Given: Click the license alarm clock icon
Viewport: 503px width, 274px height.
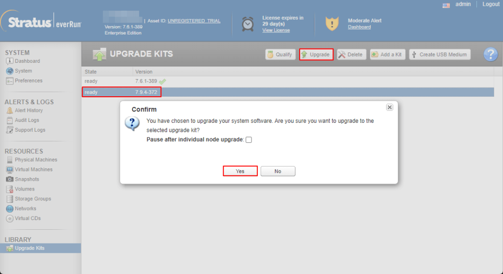Looking at the screenshot, I should tap(248, 24).
